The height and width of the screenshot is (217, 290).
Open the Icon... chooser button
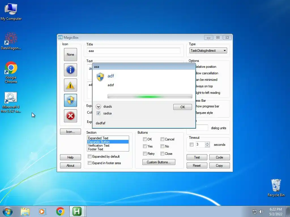point(71,132)
